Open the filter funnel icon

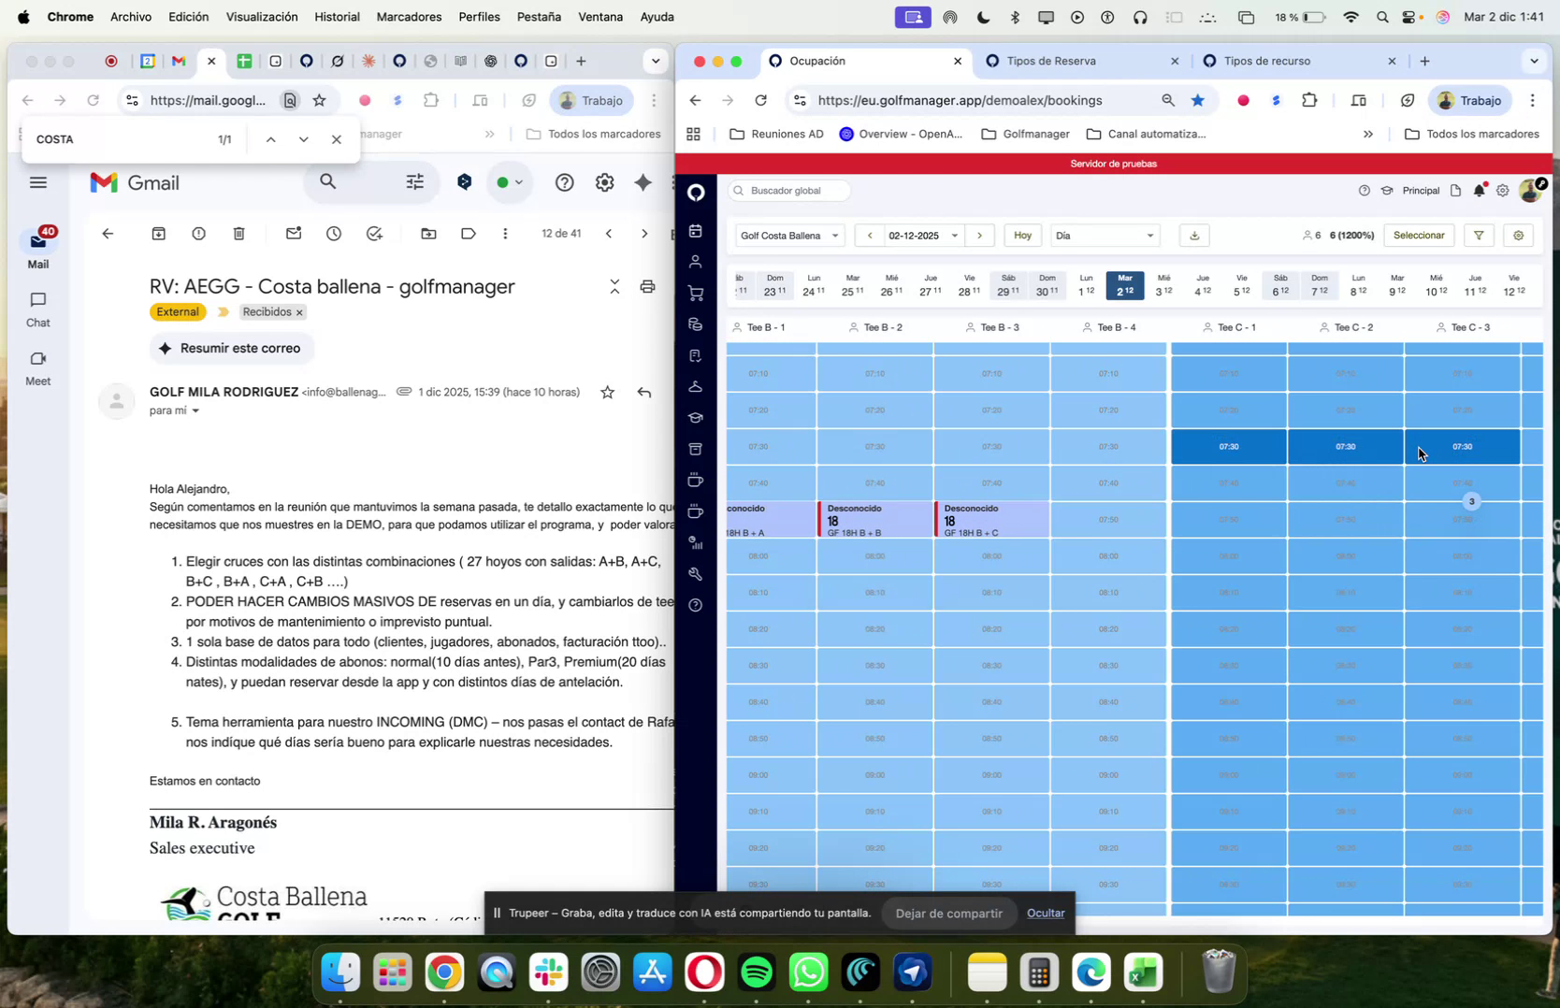[1478, 236]
